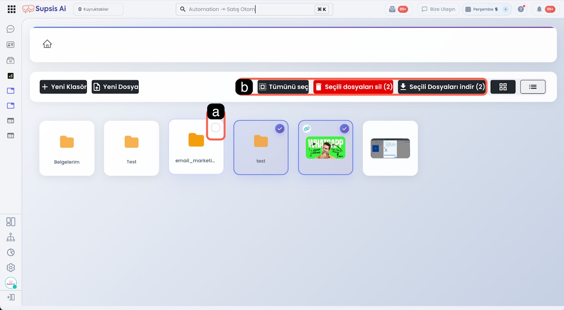Switch to list view layout
Image resolution: width=564 pixels, height=310 pixels.
click(x=533, y=87)
